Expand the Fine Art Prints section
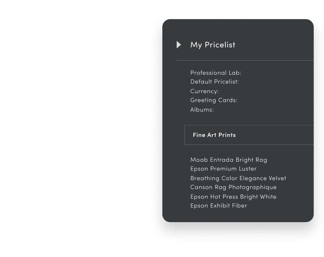The height and width of the screenshot is (257, 324). (214, 135)
